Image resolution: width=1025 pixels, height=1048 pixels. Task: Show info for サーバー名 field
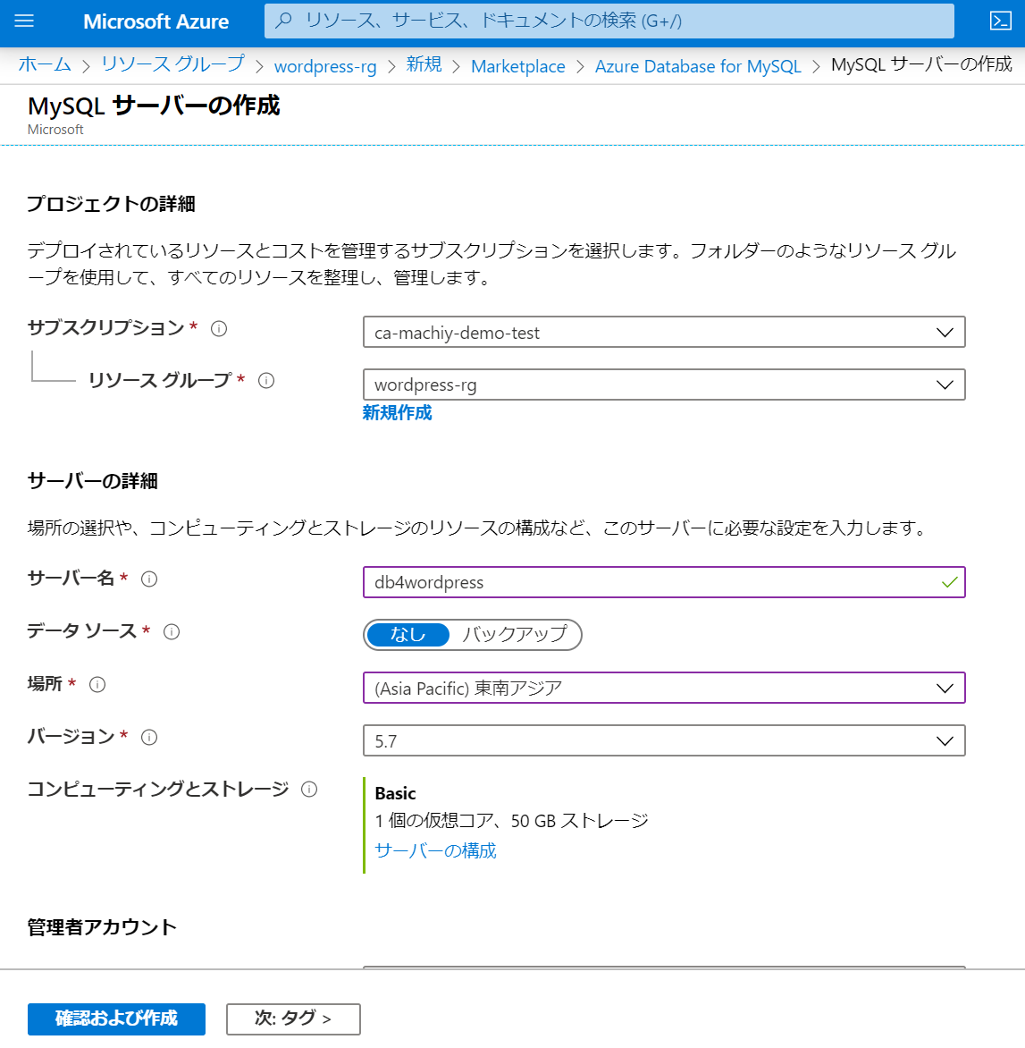coord(149,579)
